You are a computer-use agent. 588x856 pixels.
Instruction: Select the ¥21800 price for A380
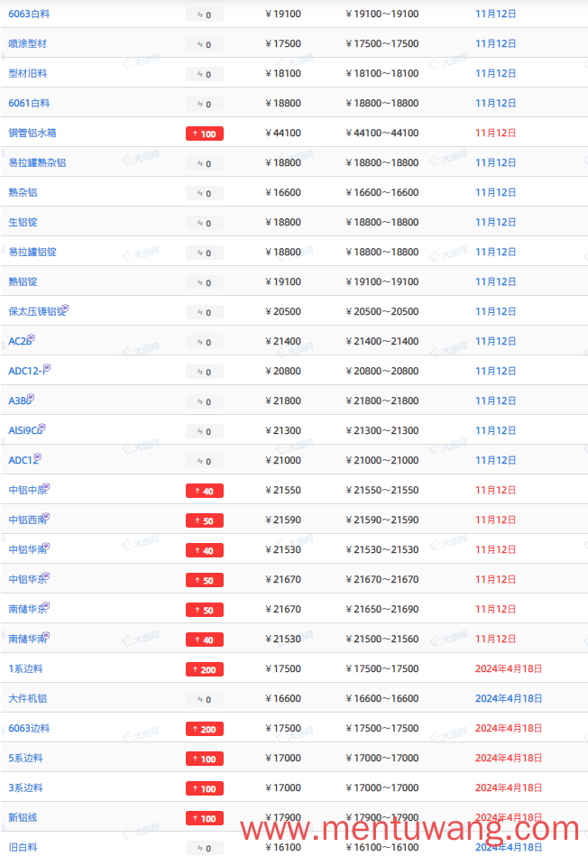283,400
